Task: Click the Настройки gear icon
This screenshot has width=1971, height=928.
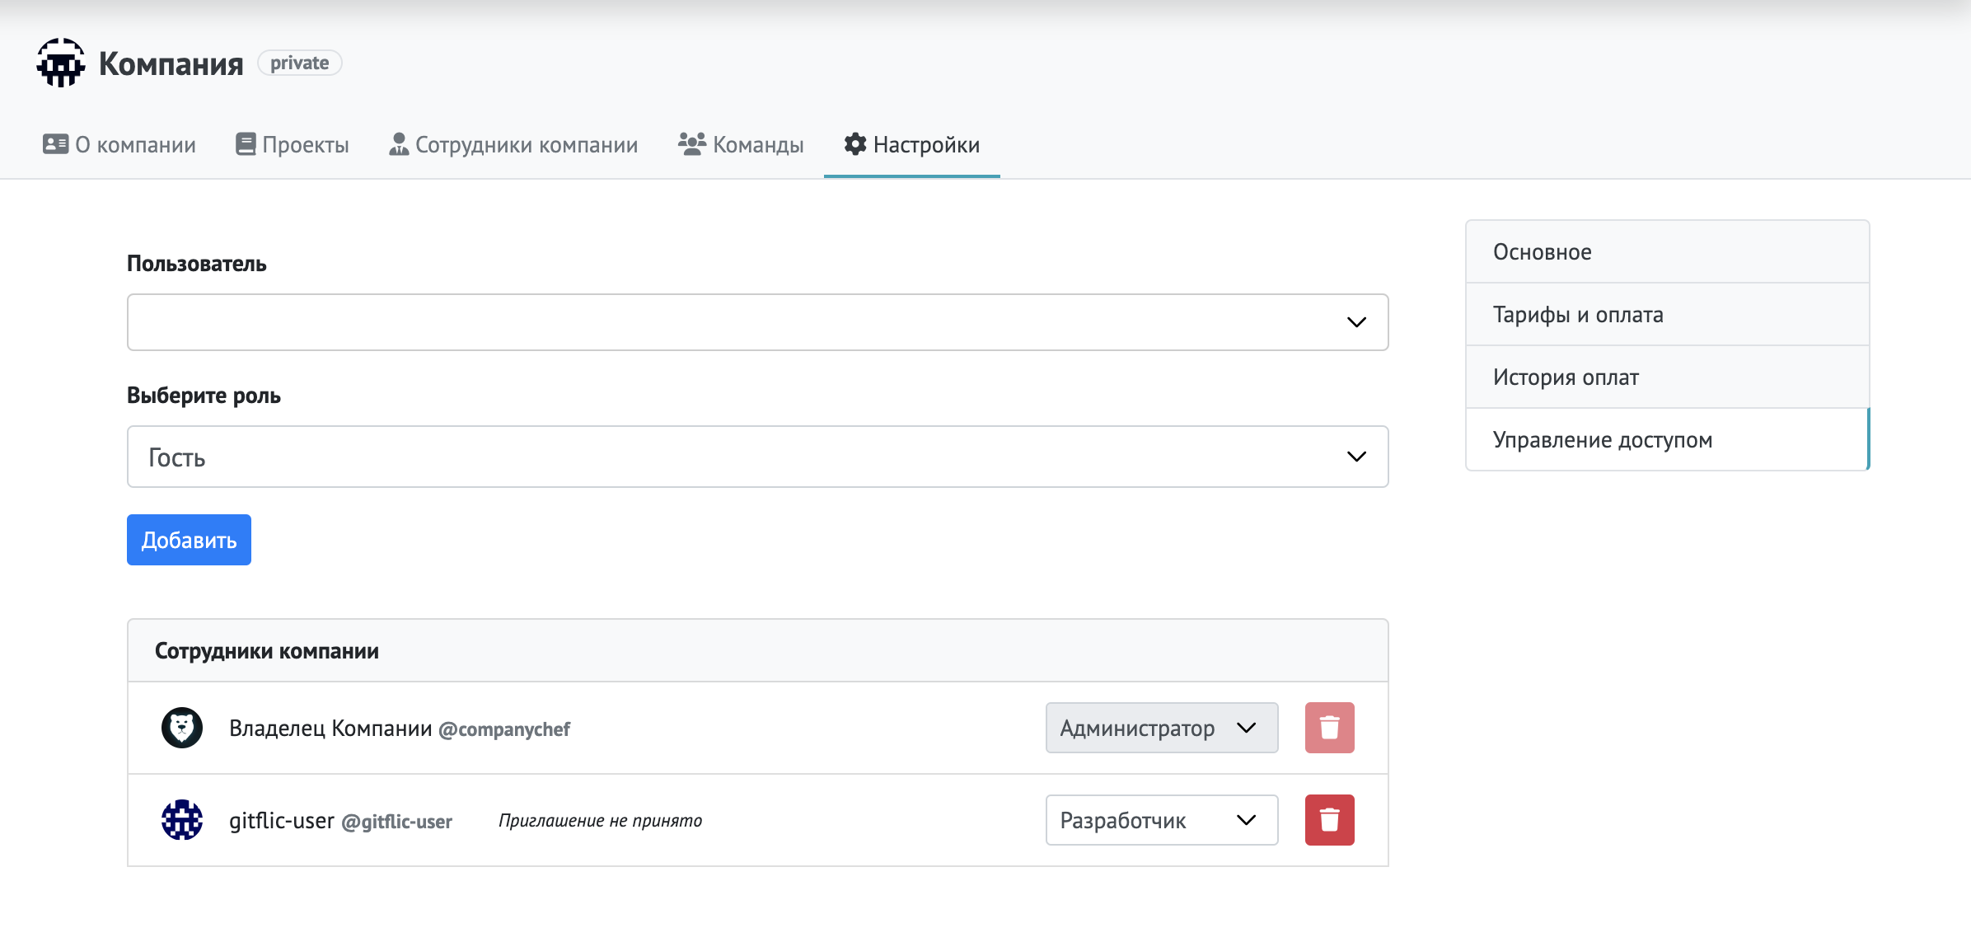Action: [x=855, y=144]
